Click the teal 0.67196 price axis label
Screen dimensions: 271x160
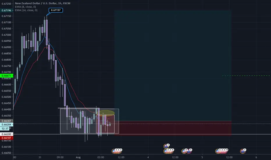7,10
